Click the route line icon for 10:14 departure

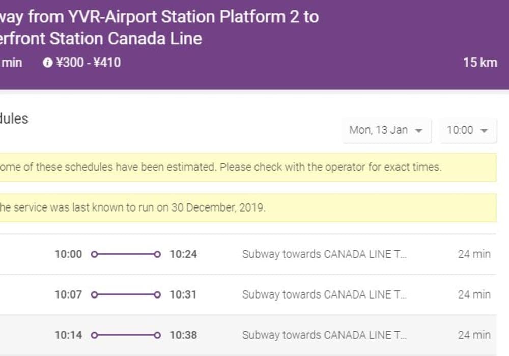point(126,335)
